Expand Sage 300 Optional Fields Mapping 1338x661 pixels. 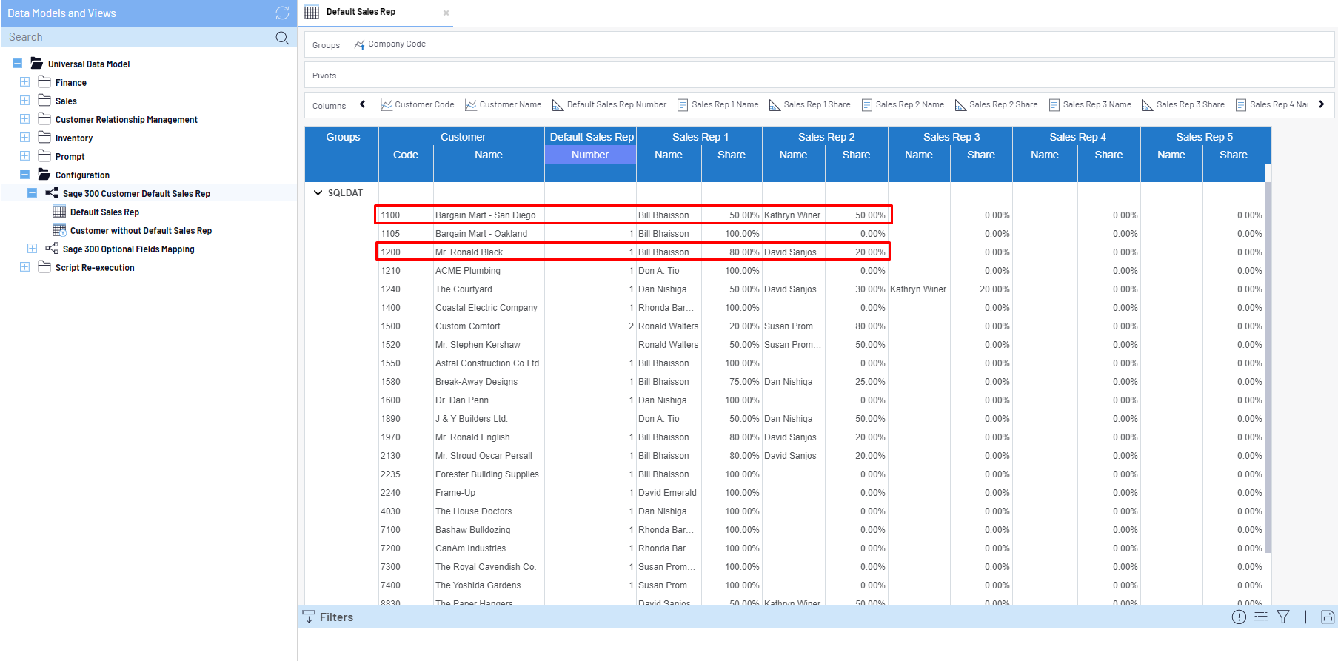[x=32, y=249]
